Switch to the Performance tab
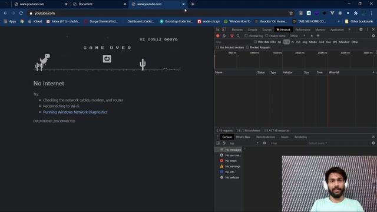The width and height of the screenshot is (377, 212). coord(303,29)
